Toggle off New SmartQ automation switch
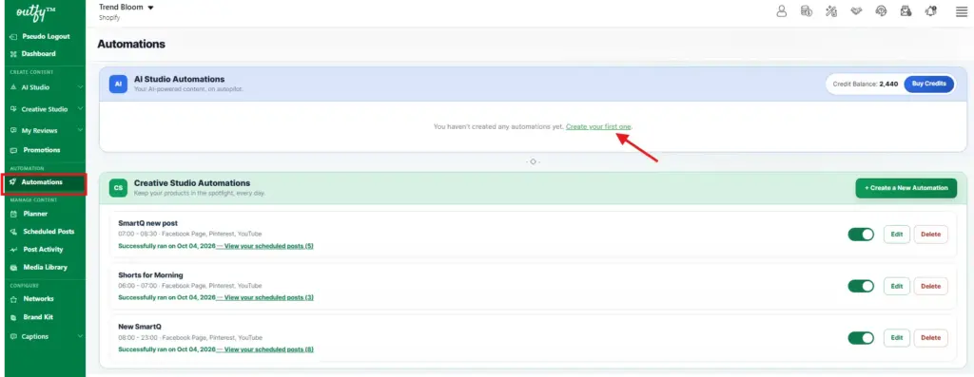The height and width of the screenshot is (377, 974). coord(861,338)
